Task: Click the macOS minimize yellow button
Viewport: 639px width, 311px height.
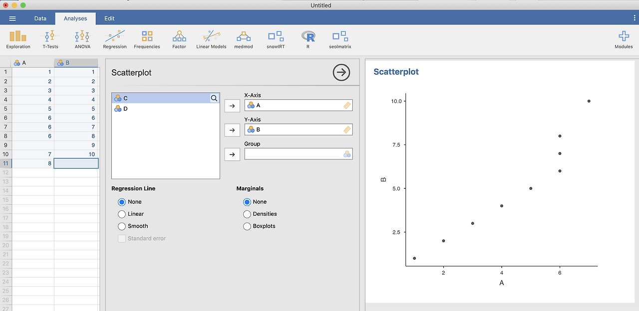Action: 14,5
